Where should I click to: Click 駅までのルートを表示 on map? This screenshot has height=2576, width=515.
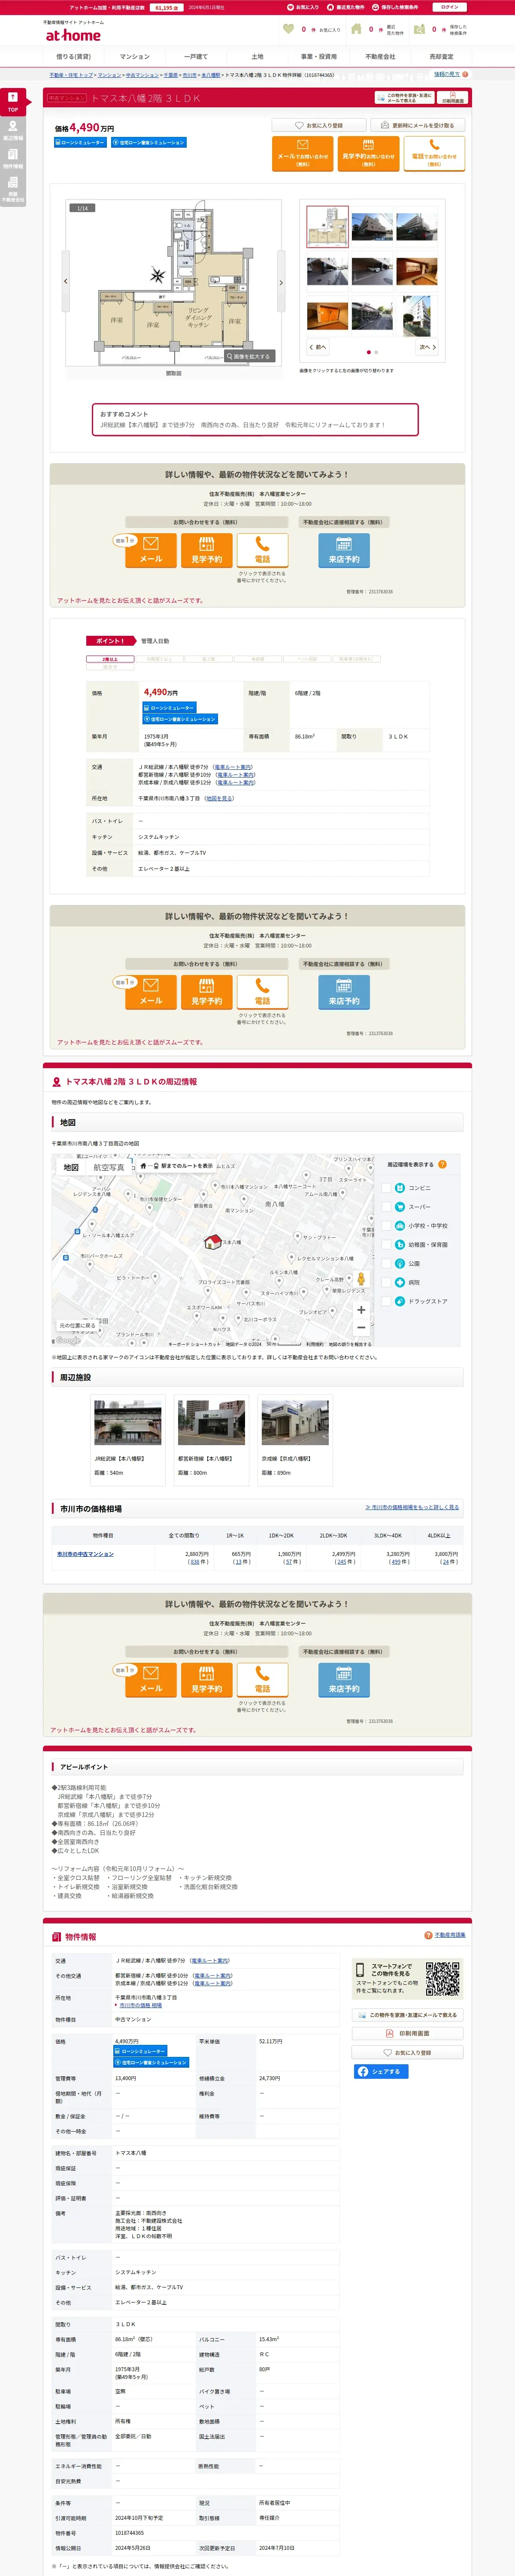coord(176,1166)
